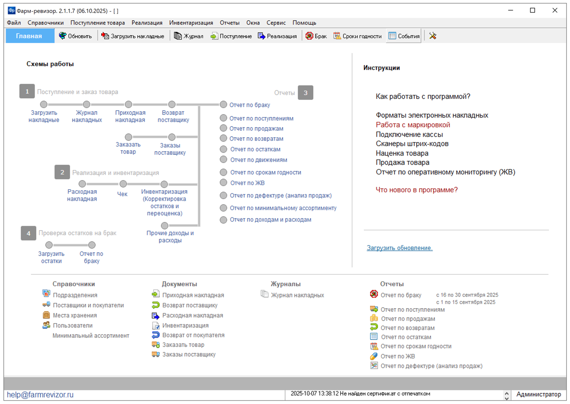Expand the Справочники menu in menu bar
The image size is (570, 404).
[x=46, y=23]
